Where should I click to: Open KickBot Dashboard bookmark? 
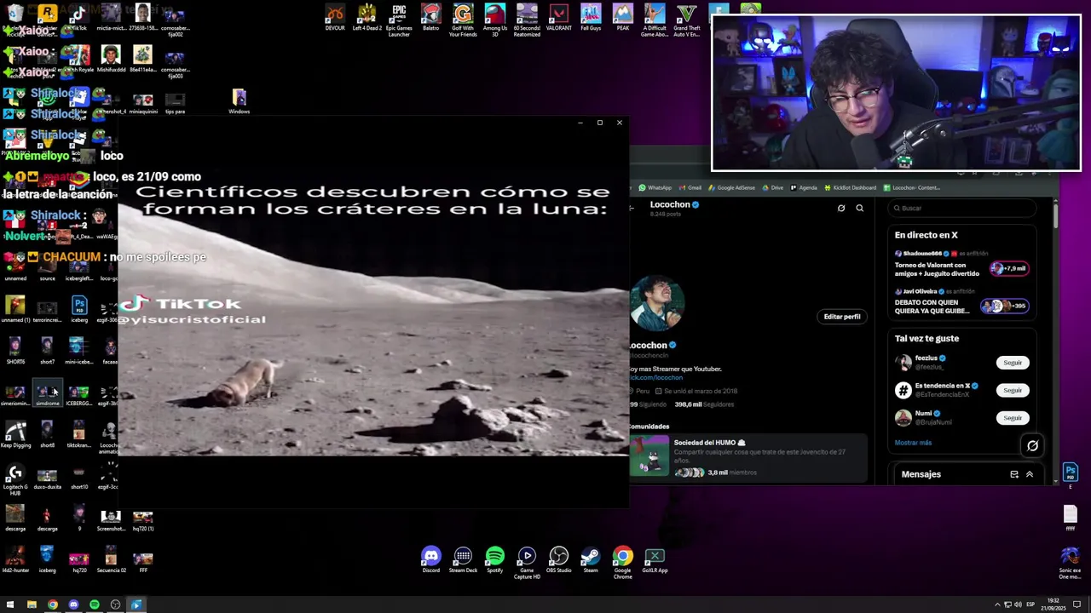coord(851,187)
